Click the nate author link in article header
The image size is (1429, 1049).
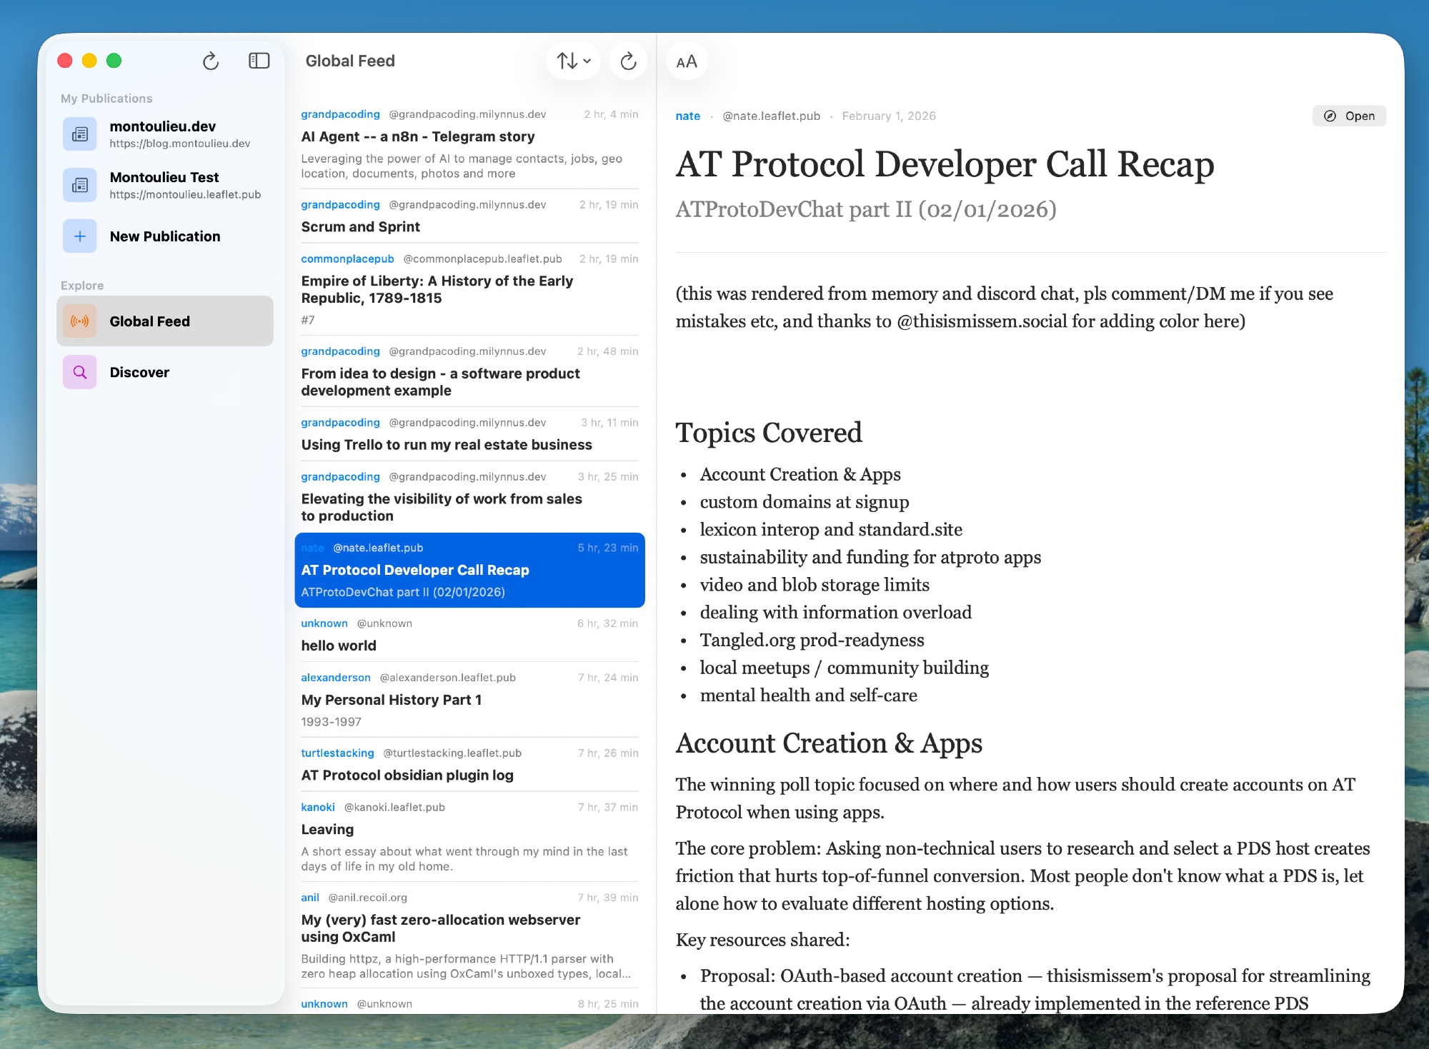pos(687,116)
